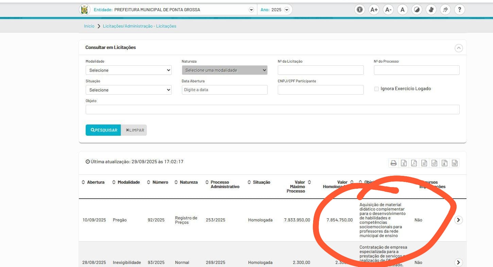Increase font size with A+ button

(374, 10)
